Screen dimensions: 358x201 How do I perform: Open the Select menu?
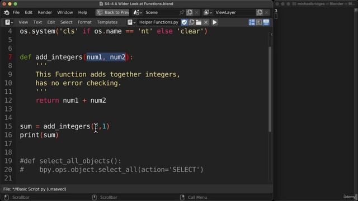(x=66, y=22)
